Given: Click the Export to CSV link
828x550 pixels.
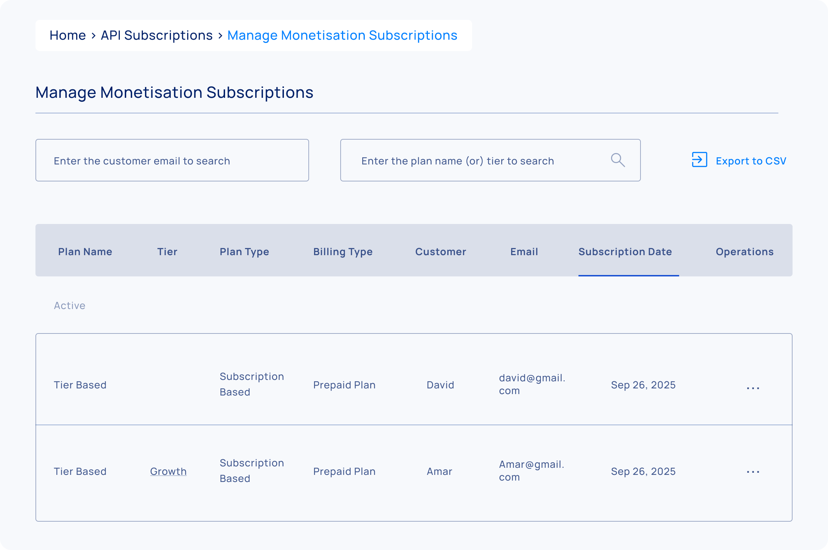Looking at the screenshot, I should tap(750, 161).
